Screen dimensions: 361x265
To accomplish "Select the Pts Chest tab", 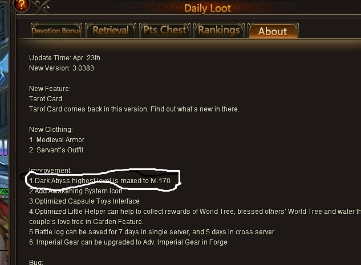I will pyautogui.click(x=165, y=30).
